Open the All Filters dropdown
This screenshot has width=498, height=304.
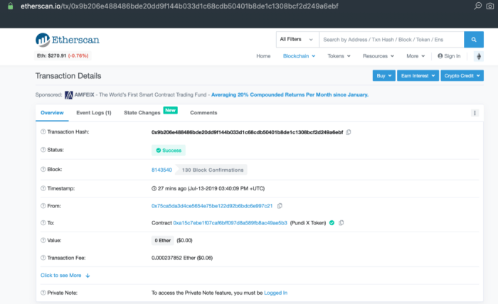[297, 39]
